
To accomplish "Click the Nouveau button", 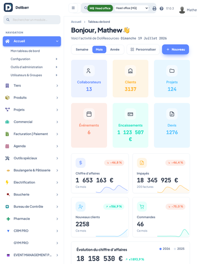I will click(x=175, y=49).
